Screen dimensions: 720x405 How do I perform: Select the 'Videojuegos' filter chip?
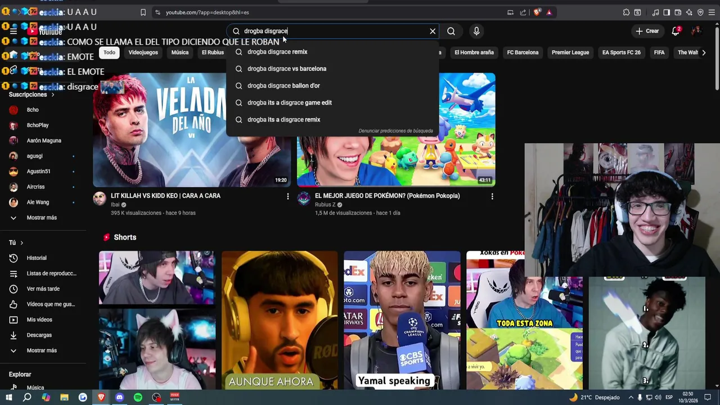pos(143,52)
